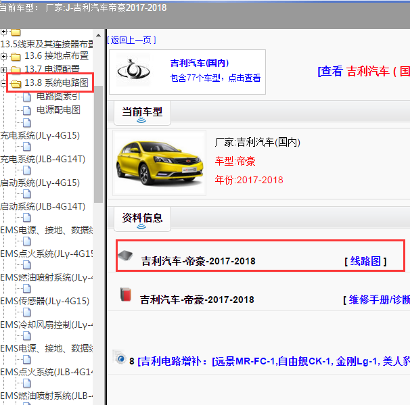
Task: Collapse the 13.8 系统电路图 tree node
Action: [3, 83]
